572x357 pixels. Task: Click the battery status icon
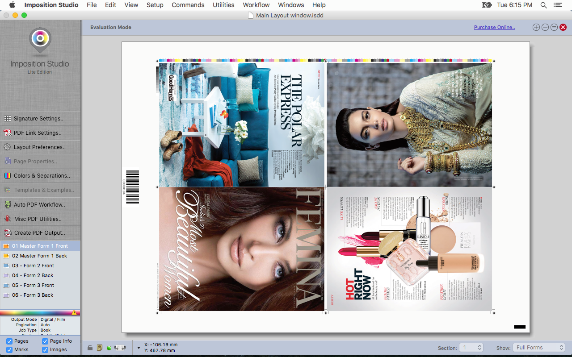click(x=487, y=5)
